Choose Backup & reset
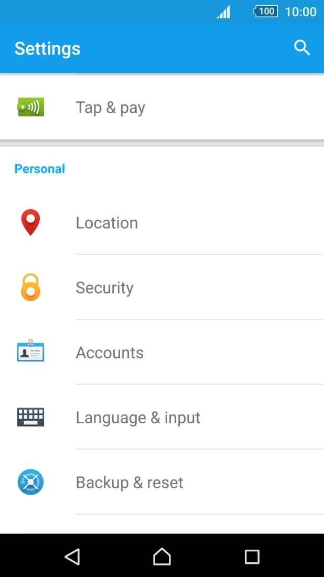Screen dimensions: 324x577 [129, 483]
